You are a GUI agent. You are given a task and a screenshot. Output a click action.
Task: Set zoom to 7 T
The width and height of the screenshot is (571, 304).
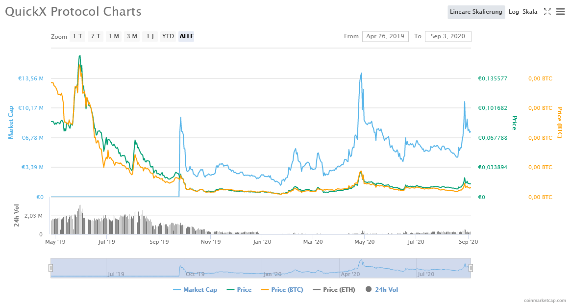click(96, 36)
